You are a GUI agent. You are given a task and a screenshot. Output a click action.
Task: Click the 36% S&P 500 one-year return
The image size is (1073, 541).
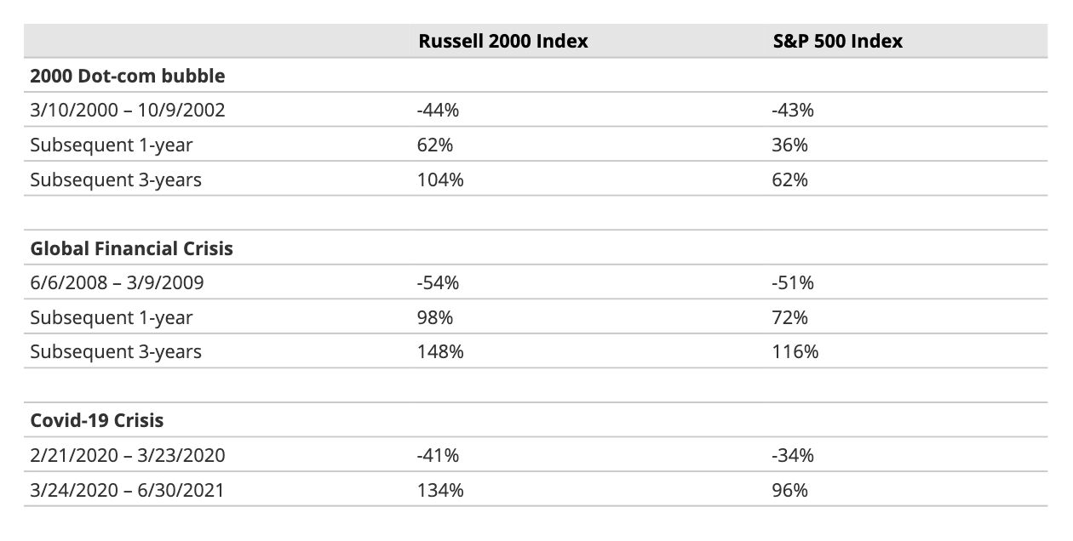click(789, 145)
